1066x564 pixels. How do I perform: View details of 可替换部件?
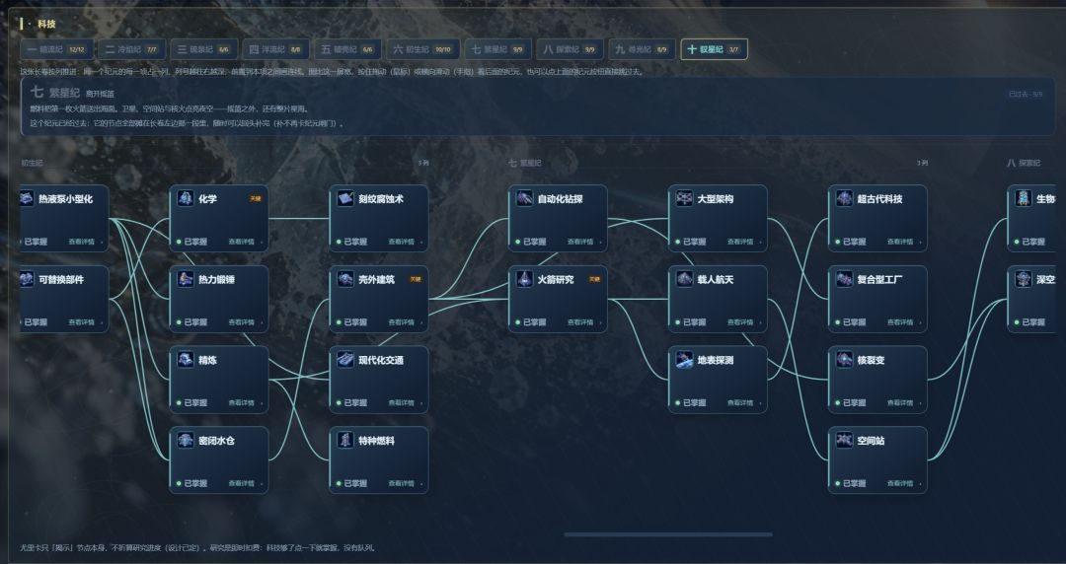click(x=84, y=322)
